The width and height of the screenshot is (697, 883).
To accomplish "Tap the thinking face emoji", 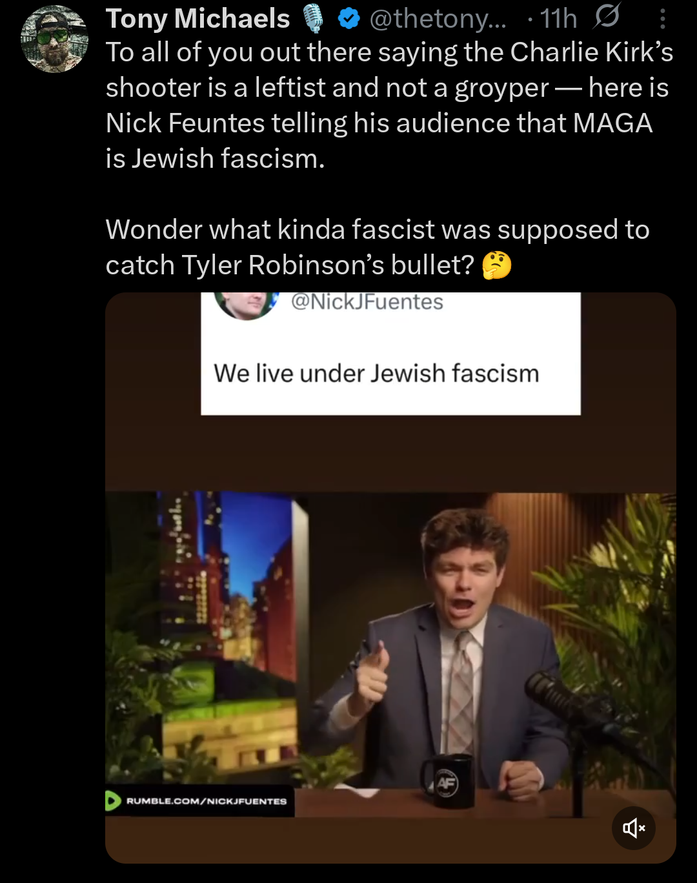I will [x=497, y=265].
